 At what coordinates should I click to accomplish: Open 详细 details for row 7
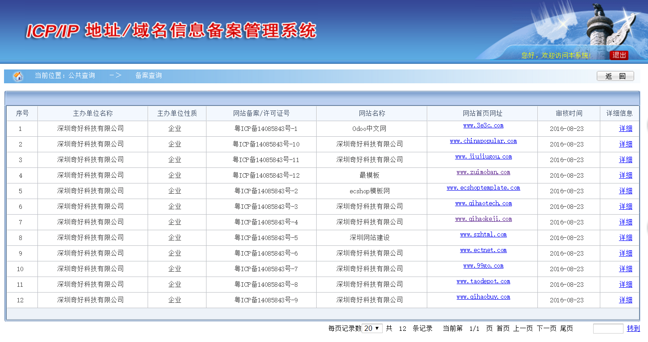626,222
